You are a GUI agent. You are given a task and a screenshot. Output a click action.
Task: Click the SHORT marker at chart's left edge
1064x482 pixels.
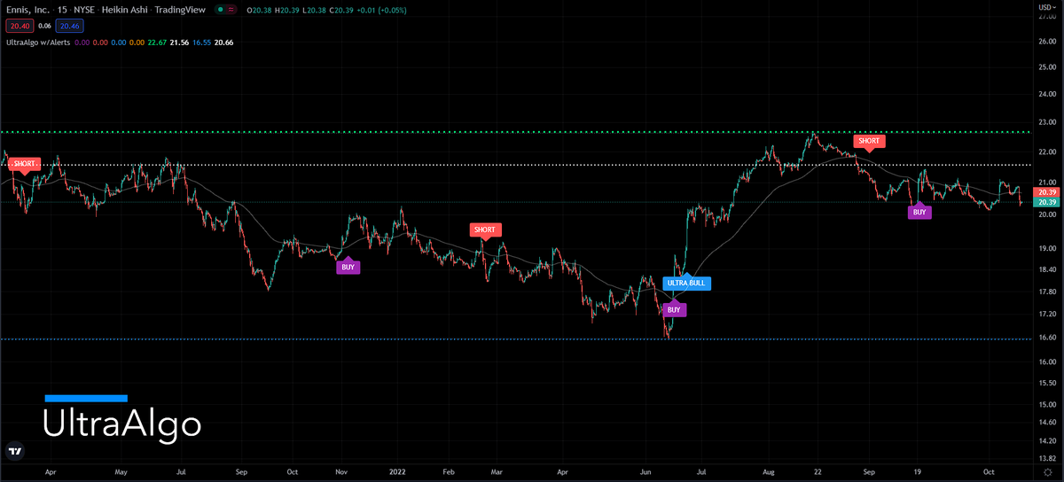click(24, 164)
